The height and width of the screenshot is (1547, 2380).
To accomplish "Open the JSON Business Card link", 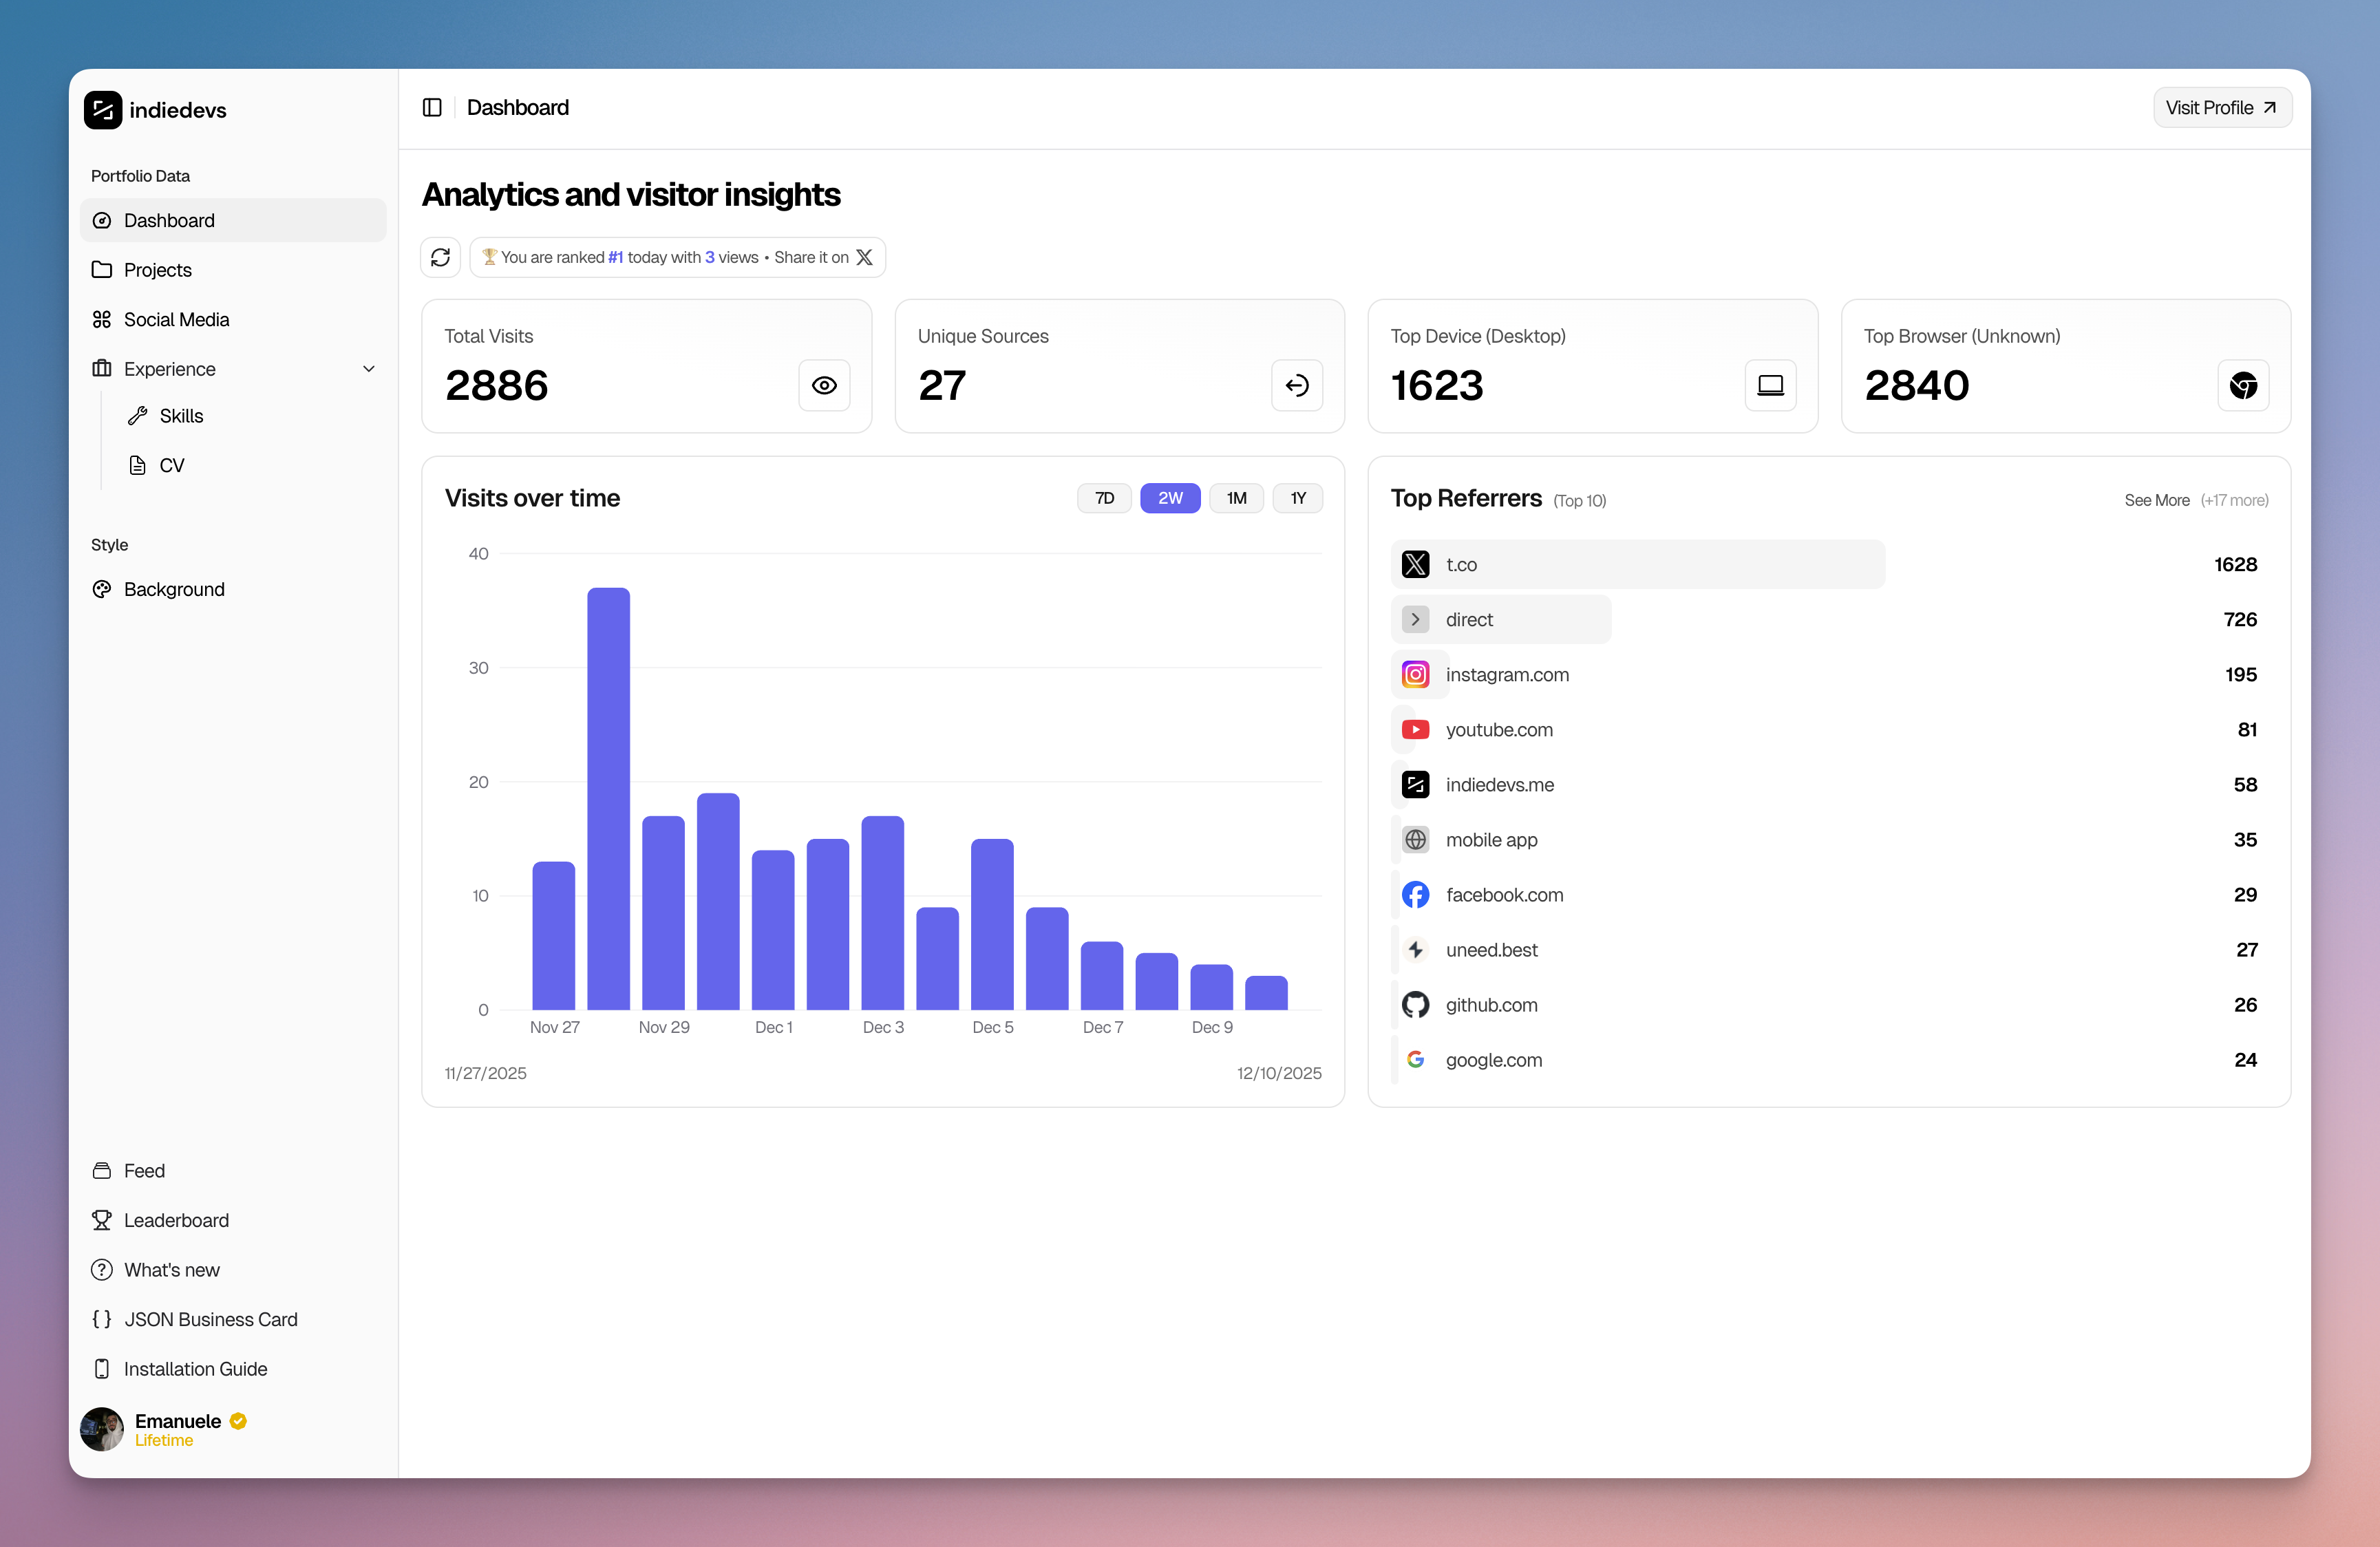I will [210, 1319].
